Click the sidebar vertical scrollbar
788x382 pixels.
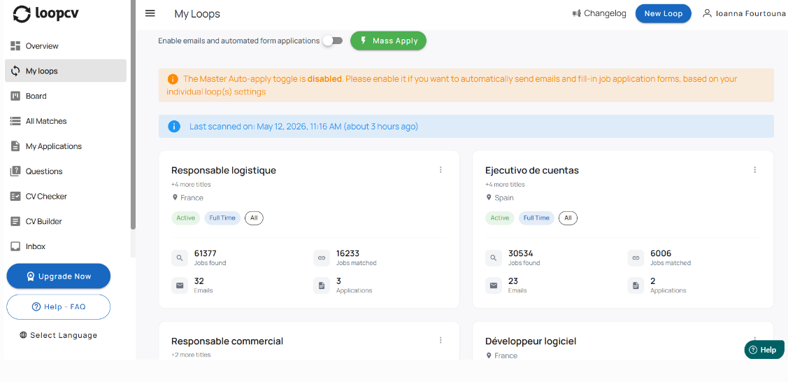(133, 115)
